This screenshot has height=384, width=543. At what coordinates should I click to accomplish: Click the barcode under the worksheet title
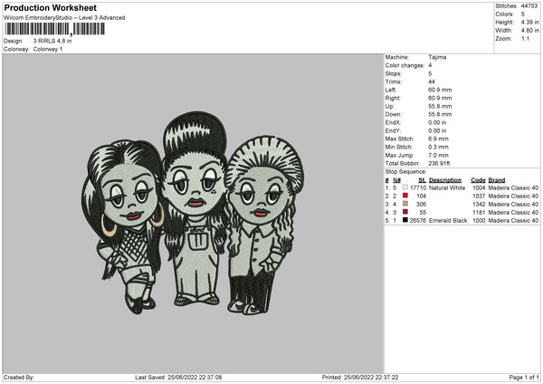click(x=54, y=29)
